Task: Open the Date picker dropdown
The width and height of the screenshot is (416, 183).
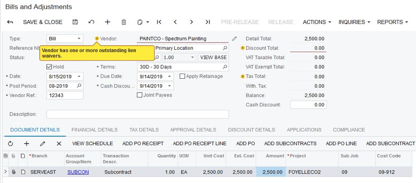Action: [79, 77]
